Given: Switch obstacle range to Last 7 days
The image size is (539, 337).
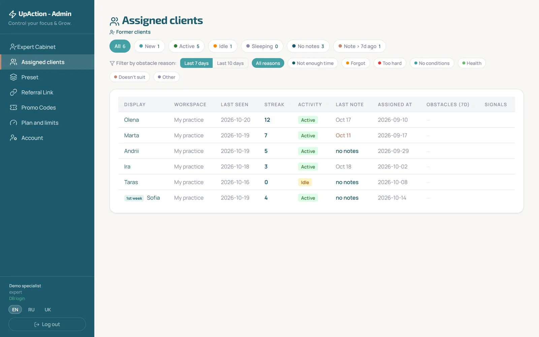Looking at the screenshot, I should pos(196,63).
